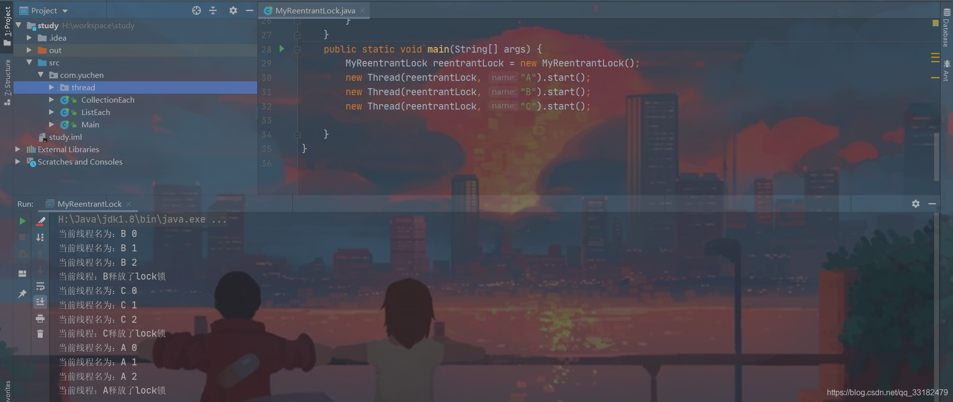The image size is (953, 402).
Task: Clear console with the trash icon
Action: pyautogui.click(x=41, y=334)
